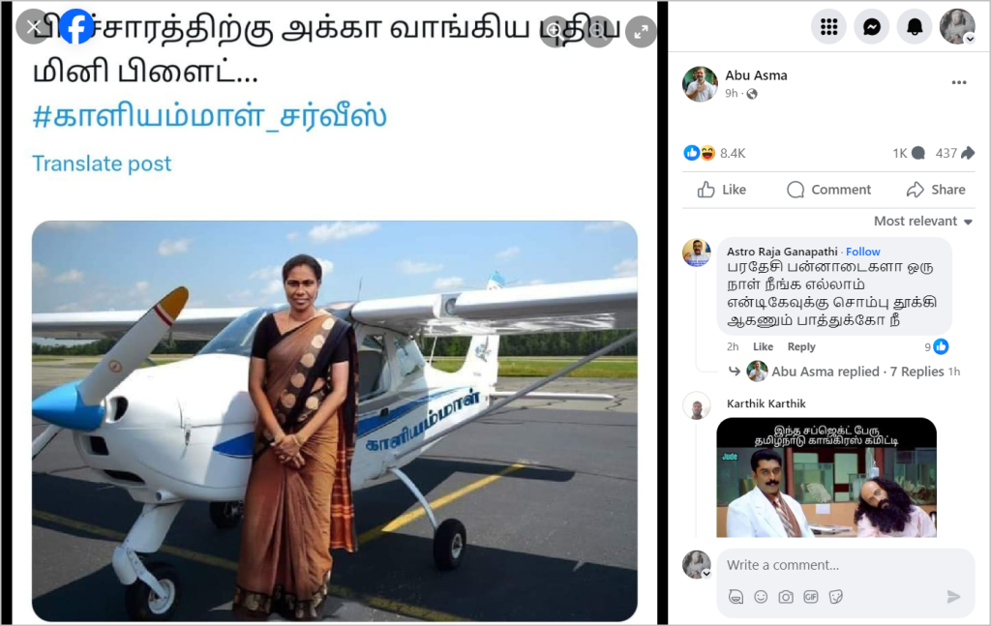Like the post
This screenshot has width=991, height=626.
coord(721,190)
